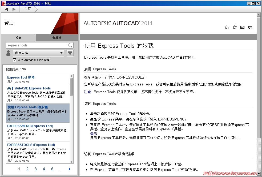This screenshot has height=177, width=262.
Task: Click the second heading 访问 Express Tools
Action: click(100, 103)
